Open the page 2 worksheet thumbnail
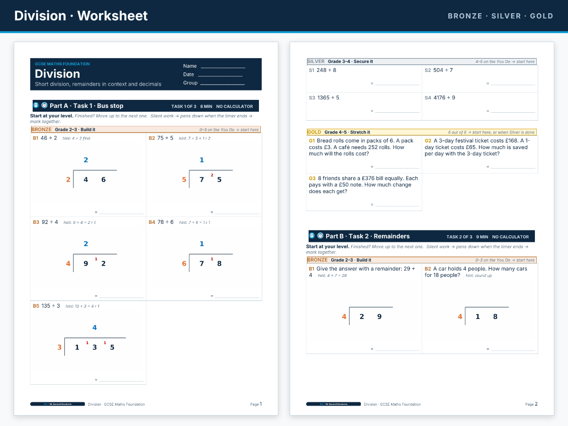 coord(422,229)
